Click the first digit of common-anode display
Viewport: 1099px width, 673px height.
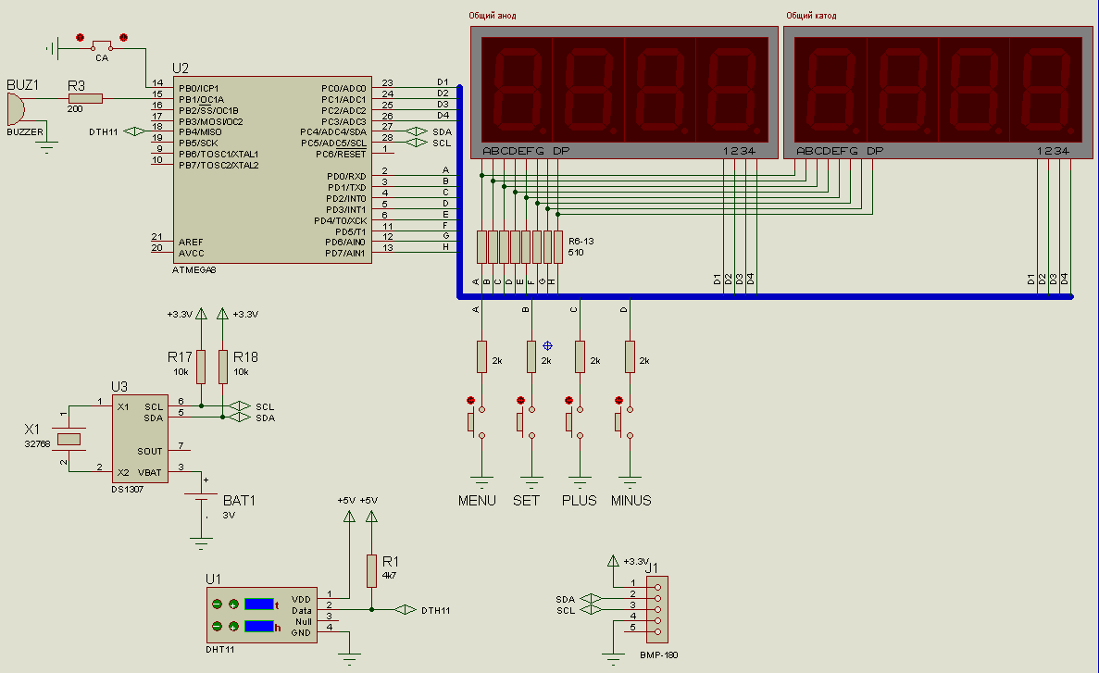tap(516, 89)
